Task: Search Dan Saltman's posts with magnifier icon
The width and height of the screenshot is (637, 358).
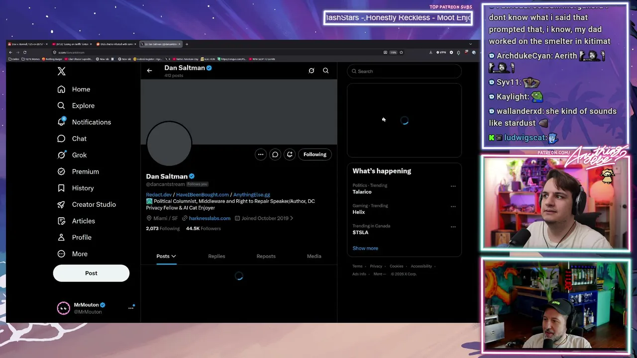Action: (325, 71)
